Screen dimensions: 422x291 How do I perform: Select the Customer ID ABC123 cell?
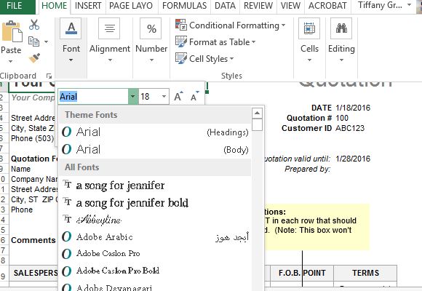point(350,128)
